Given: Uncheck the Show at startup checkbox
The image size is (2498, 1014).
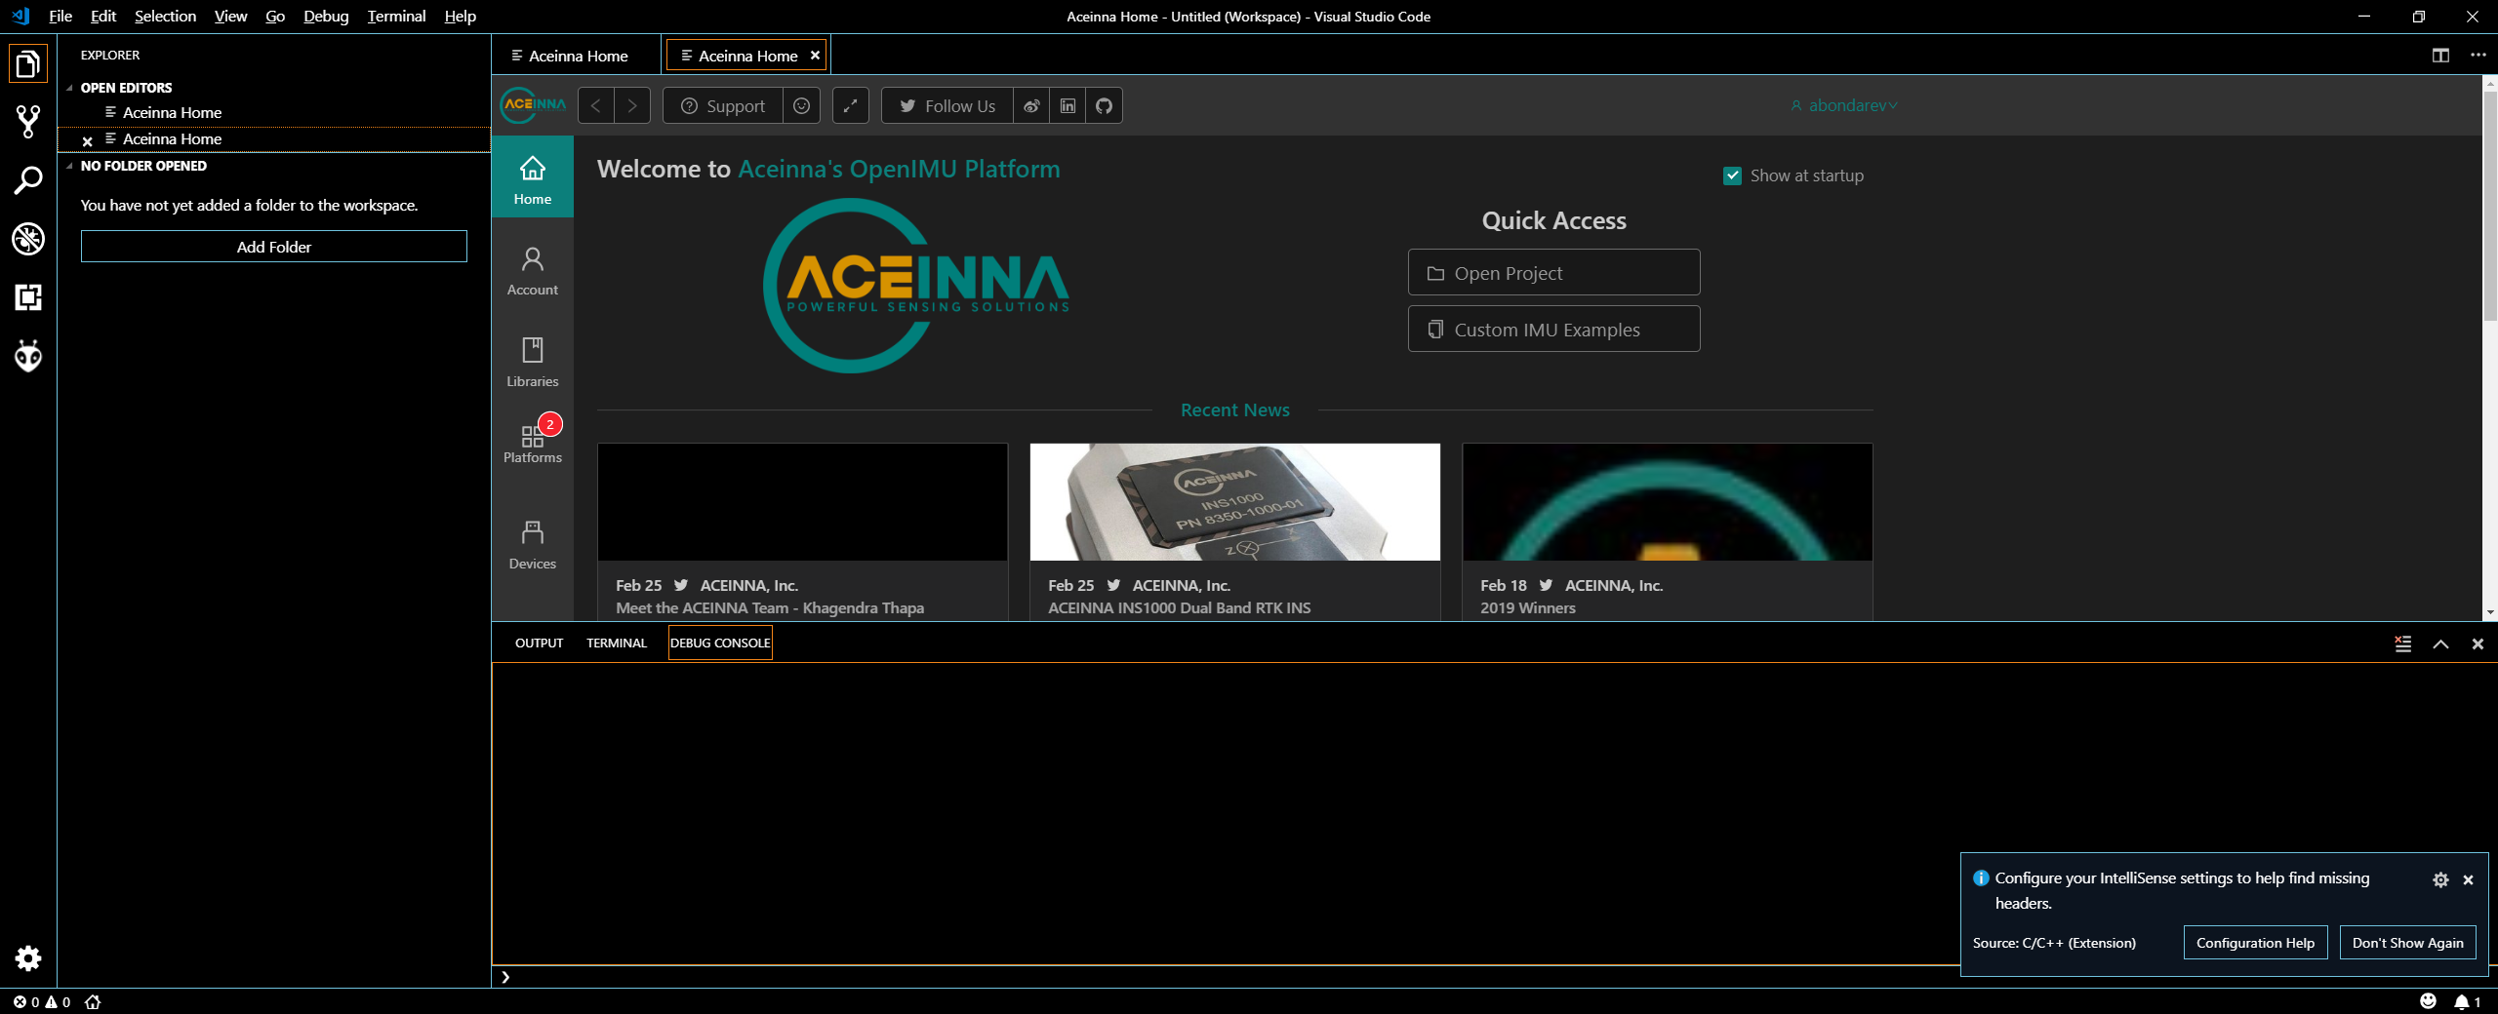Looking at the screenshot, I should click(1732, 175).
